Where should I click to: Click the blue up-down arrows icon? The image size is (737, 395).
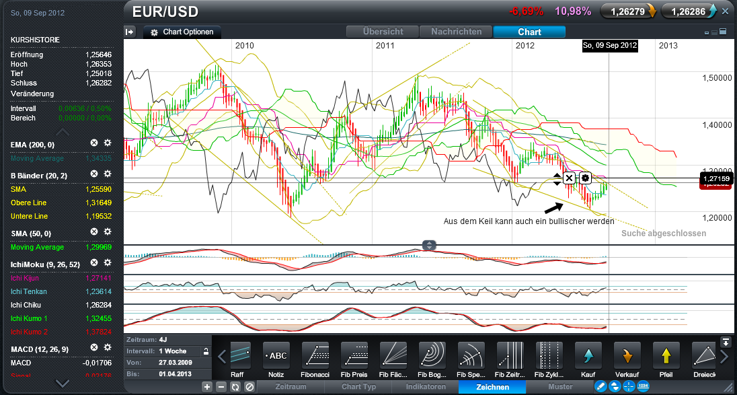[x=614, y=386]
